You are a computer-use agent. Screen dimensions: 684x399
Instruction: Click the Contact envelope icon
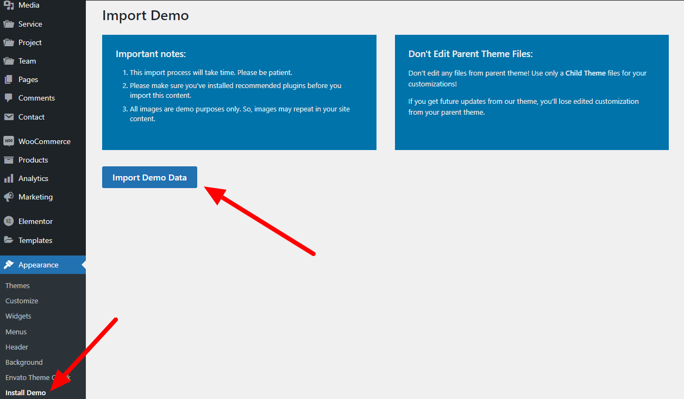(9, 117)
